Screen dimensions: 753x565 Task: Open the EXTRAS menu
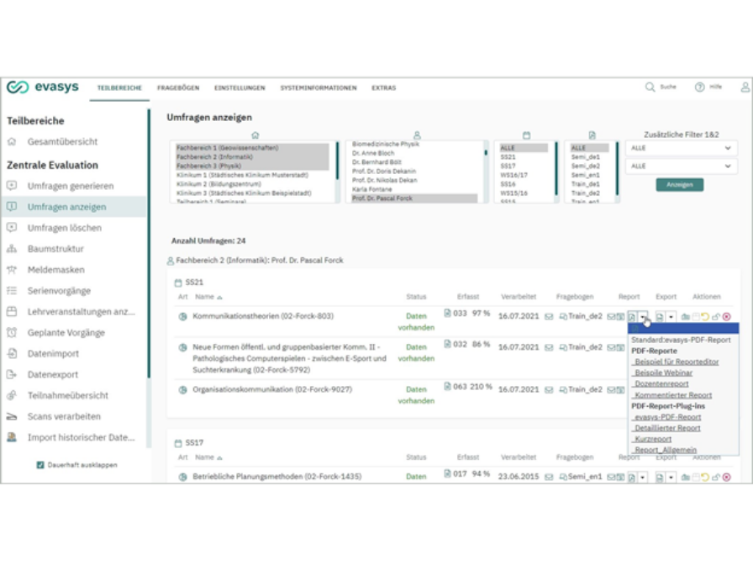click(384, 87)
